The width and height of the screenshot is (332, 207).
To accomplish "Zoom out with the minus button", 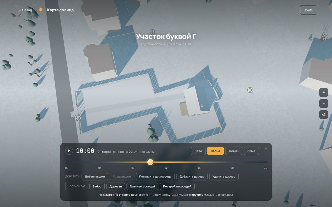I will click(324, 103).
